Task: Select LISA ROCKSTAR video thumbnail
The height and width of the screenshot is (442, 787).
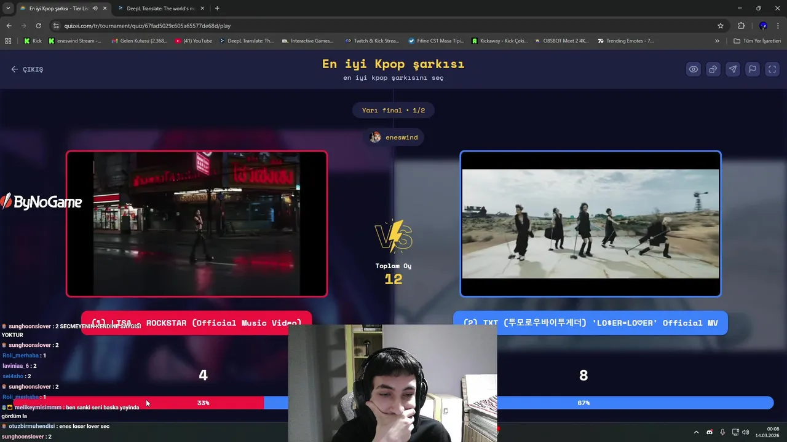Action: coord(197,224)
